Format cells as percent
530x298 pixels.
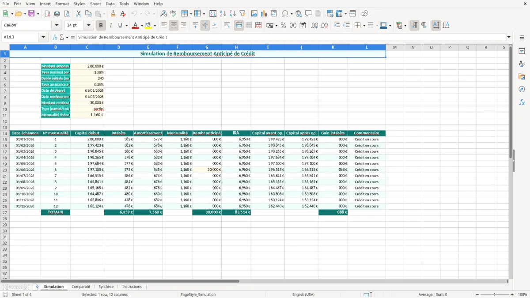[x=283, y=26]
